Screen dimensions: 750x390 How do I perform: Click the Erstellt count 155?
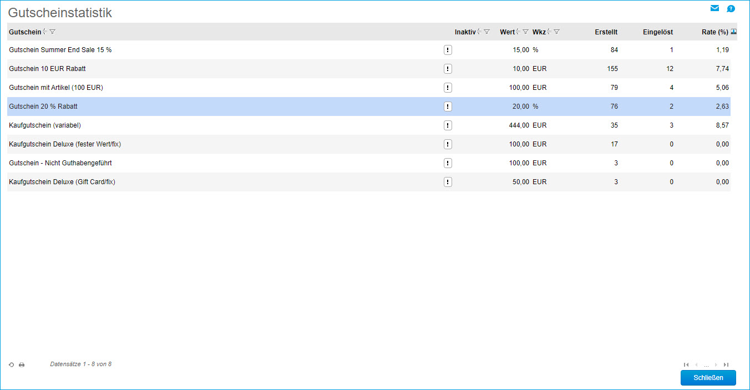pos(612,69)
